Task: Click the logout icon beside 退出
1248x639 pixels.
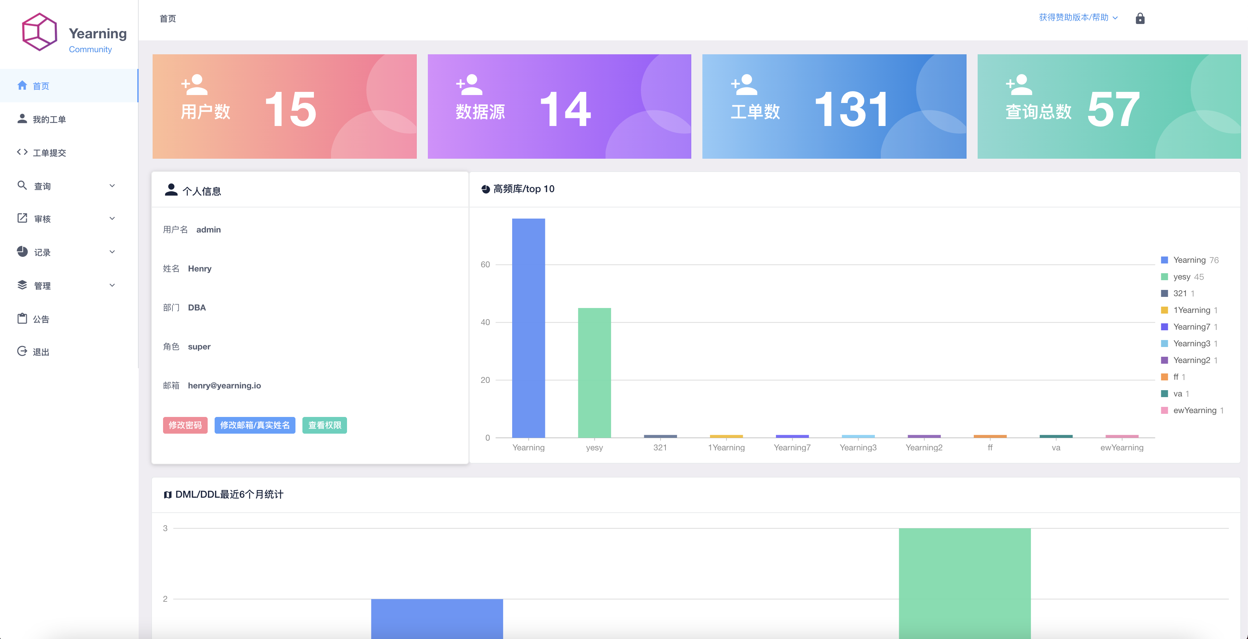Action: tap(22, 352)
